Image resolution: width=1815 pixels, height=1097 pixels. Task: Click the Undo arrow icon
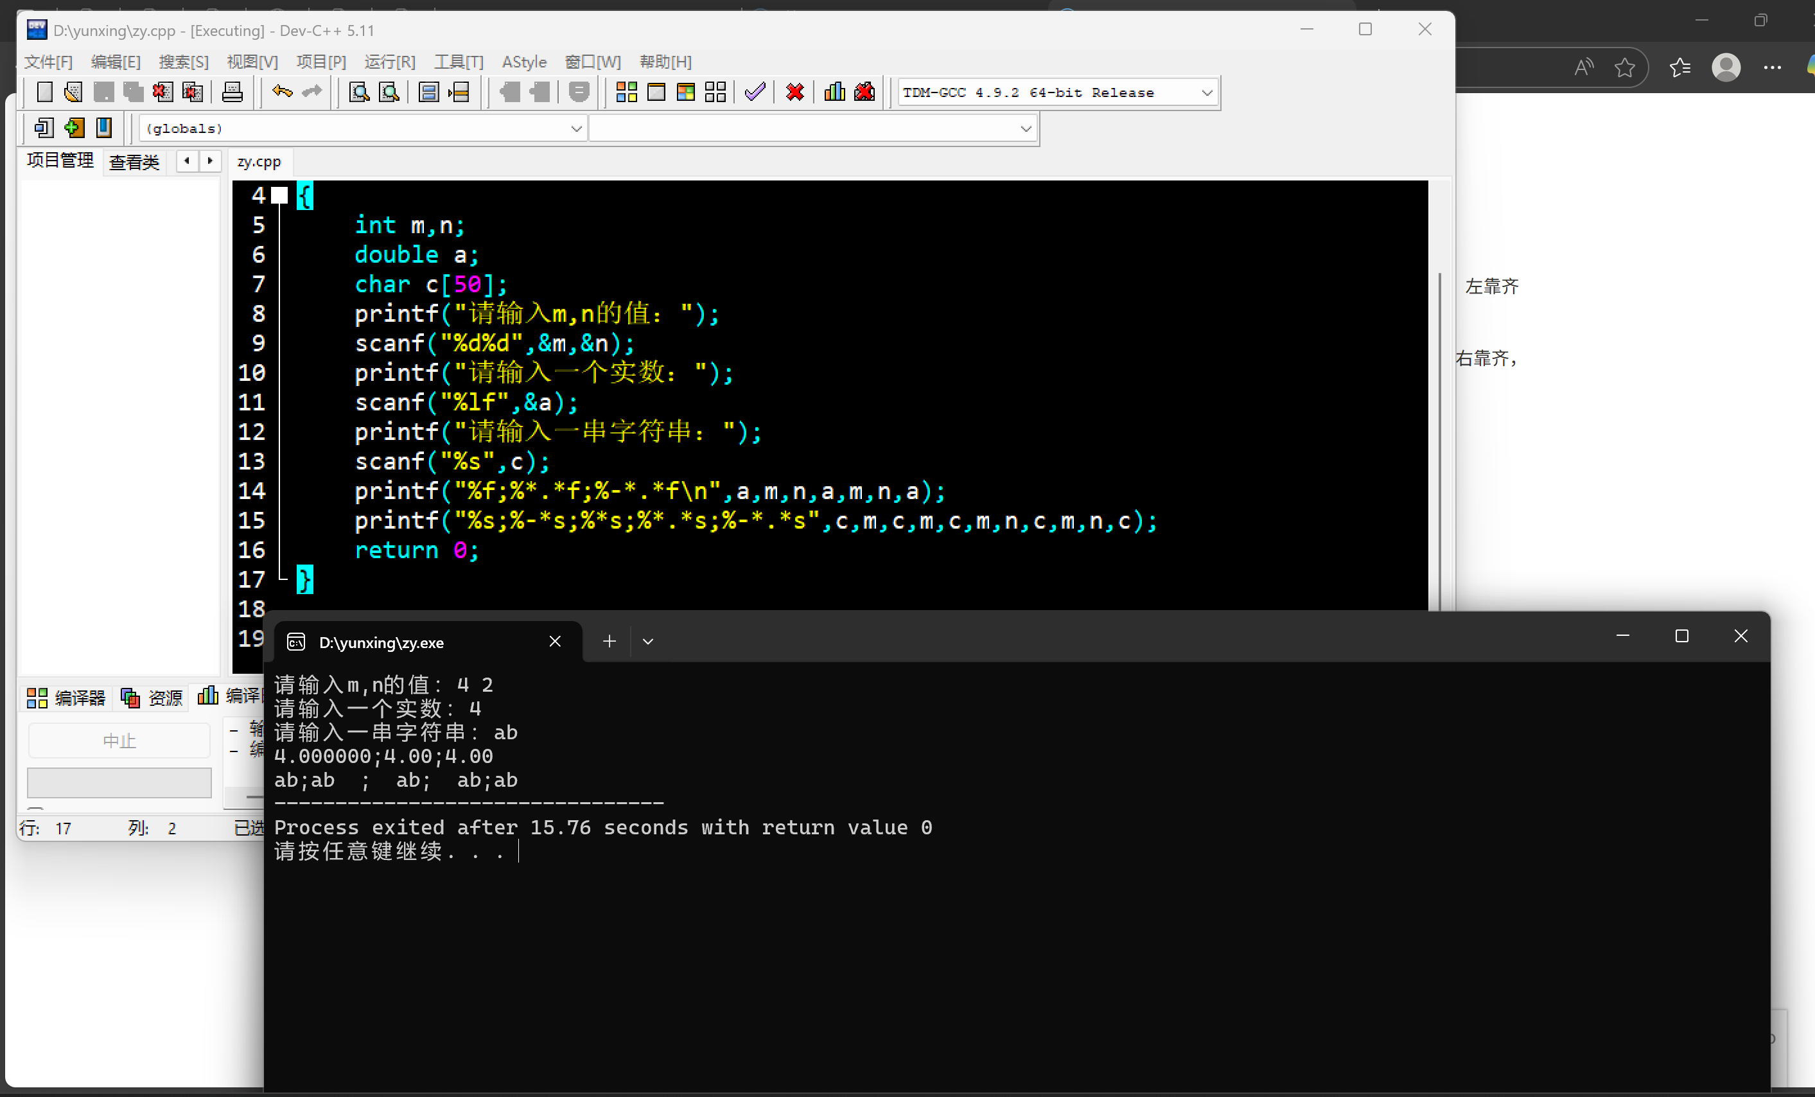coord(282,91)
